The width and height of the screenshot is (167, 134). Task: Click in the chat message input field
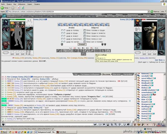(49, 125)
